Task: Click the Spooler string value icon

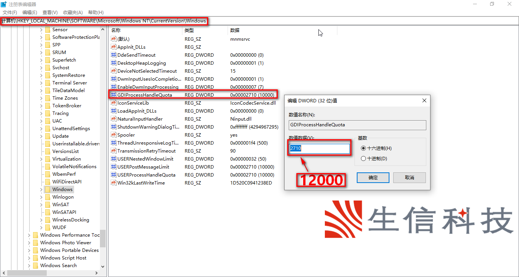Action: point(113,135)
